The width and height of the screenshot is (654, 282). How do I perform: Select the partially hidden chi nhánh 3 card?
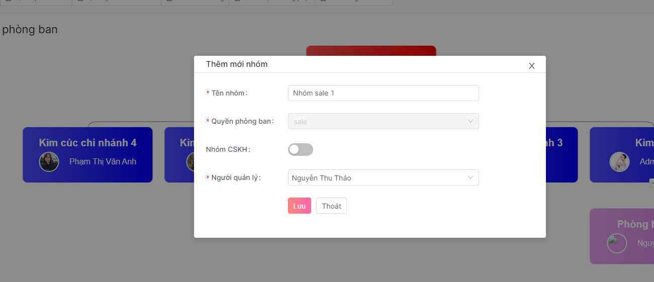[562, 155]
